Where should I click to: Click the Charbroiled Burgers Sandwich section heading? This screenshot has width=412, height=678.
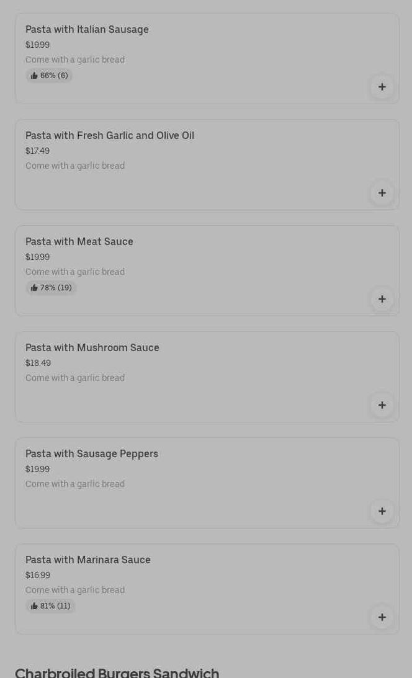117,672
